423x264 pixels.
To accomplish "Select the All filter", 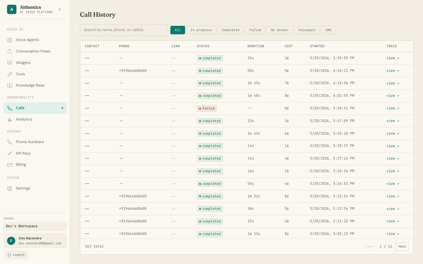I will [178, 30].
